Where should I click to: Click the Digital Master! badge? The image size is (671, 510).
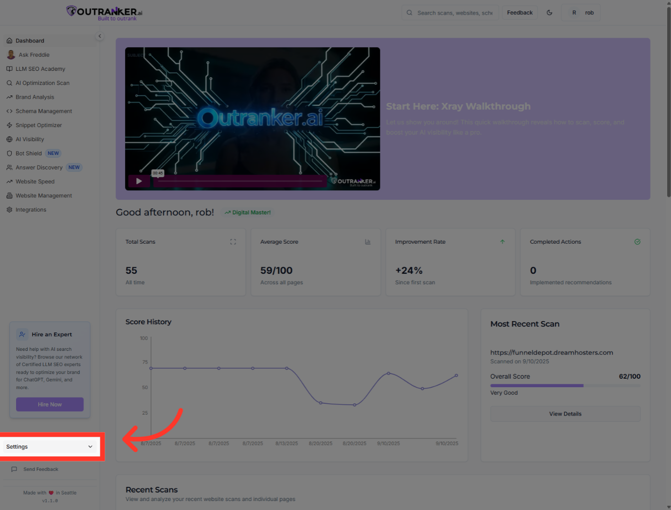pyautogui.click(x=248, y=212)
